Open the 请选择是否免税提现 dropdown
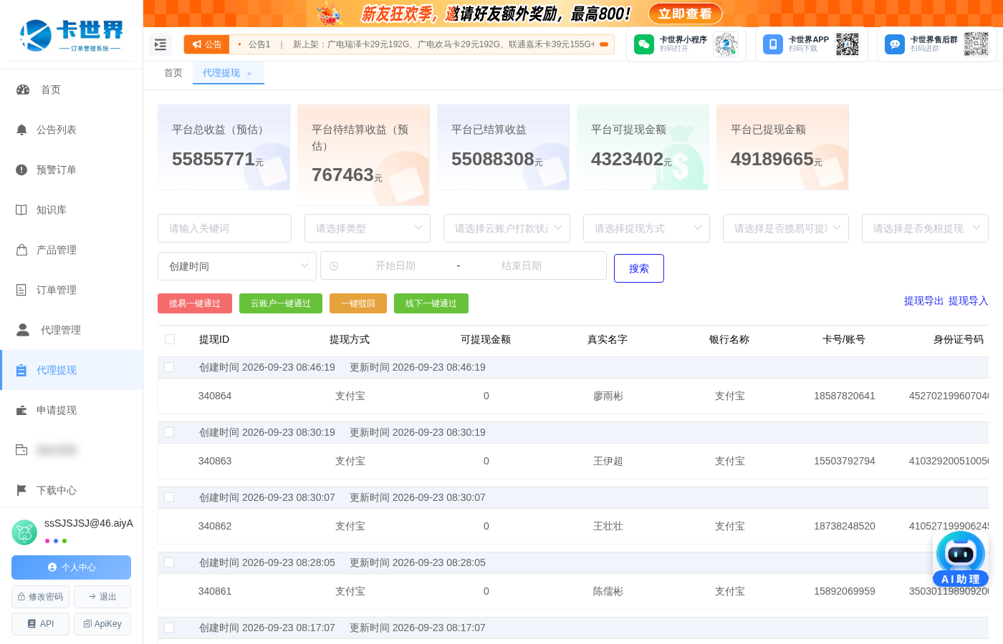1003x644 pixels. point(925,228)
